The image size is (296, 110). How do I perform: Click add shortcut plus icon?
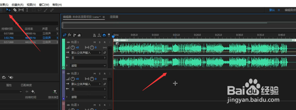(33, 92)
